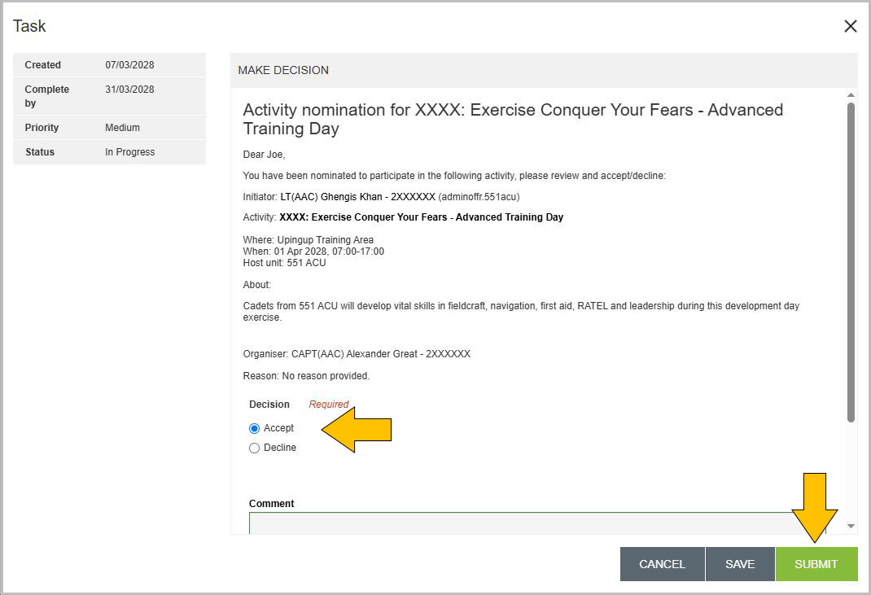Click the Priority value Medium
871x595 pixels.
pos(122,128)
